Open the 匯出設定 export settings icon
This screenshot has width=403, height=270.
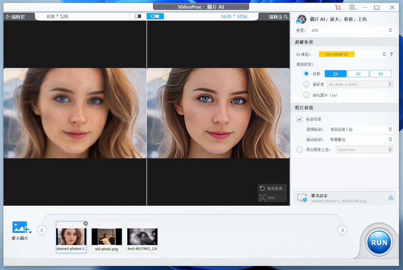click(x=302, y=198)
